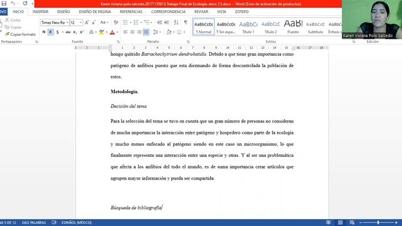Image resolution: width=402 pixels, height=226 pixels.
Task: Click the Copiar formato format painter
Action: coord(20,35)
